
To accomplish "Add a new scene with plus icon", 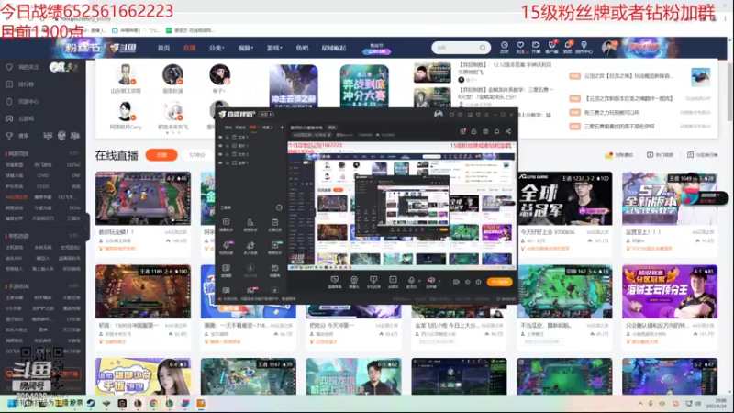I will pos(282,128).
